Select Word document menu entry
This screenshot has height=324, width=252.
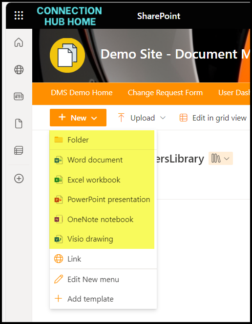pyautogui.click(x=103, y=160)
